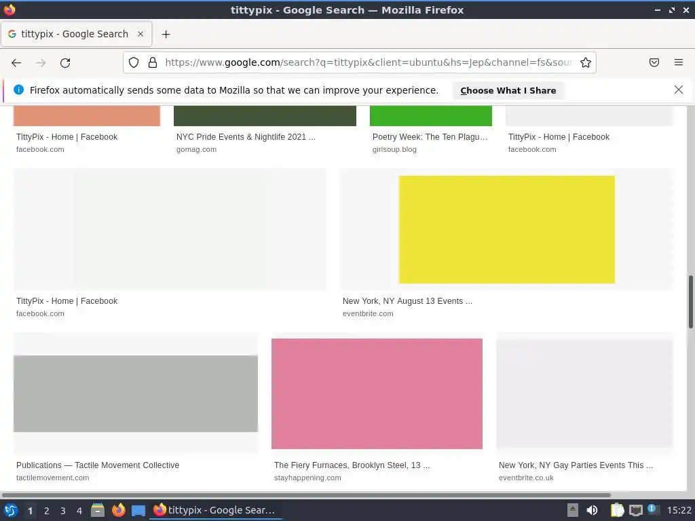Viewport: 695px width, 521px height.
Task: Open the tracking protection shield icon
Action: (x=134, y=62)
